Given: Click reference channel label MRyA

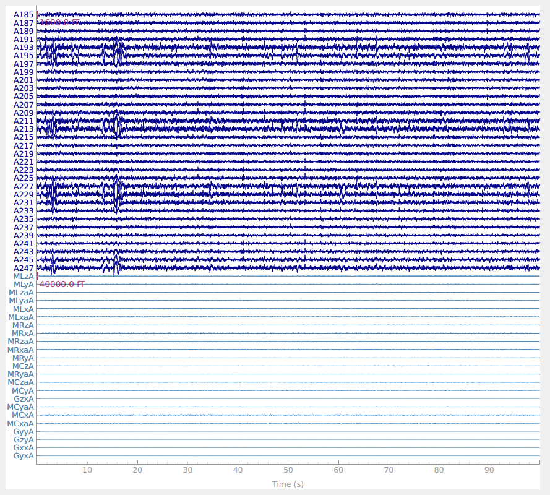Looking at the screenshot, I should (23, 358).
